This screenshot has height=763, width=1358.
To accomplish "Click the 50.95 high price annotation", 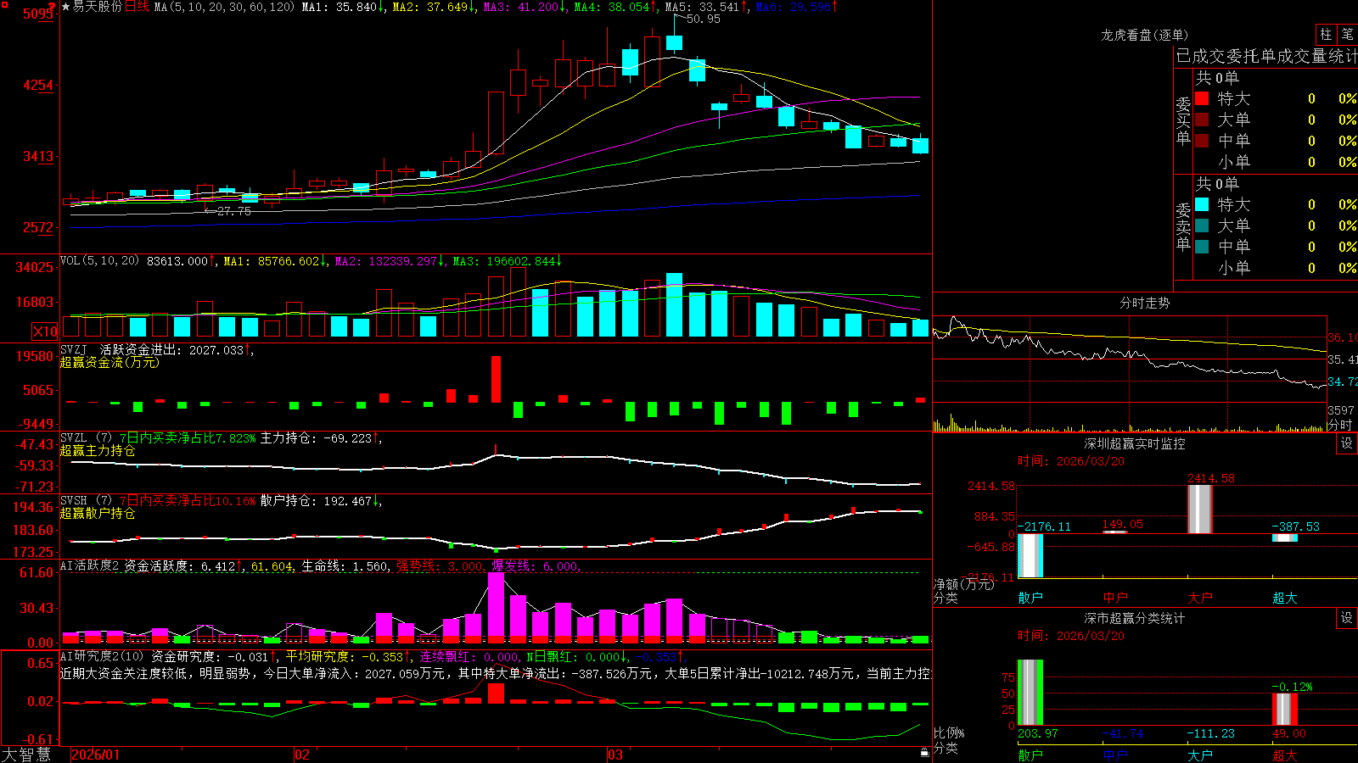I will 703,19.
